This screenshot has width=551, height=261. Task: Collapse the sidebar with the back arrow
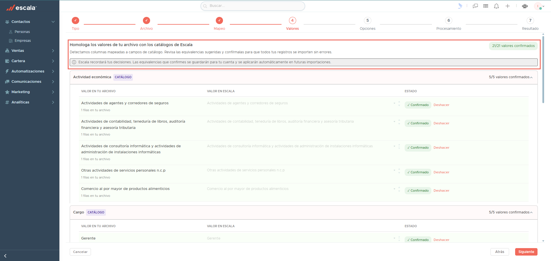(5, 256)
